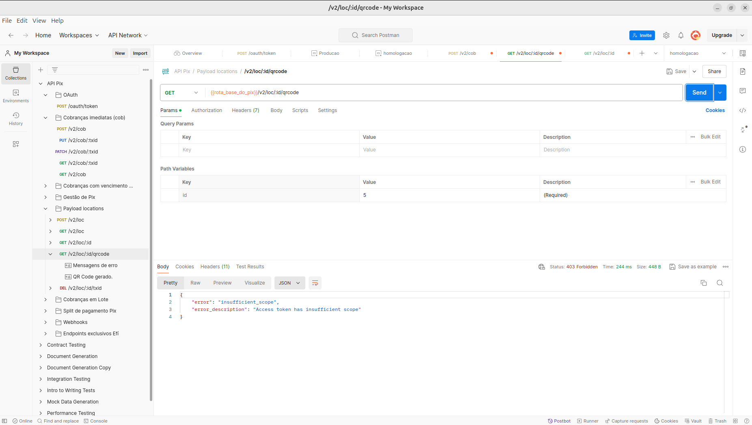Click the id path variable value 5
752x425 pixels.
449,195
